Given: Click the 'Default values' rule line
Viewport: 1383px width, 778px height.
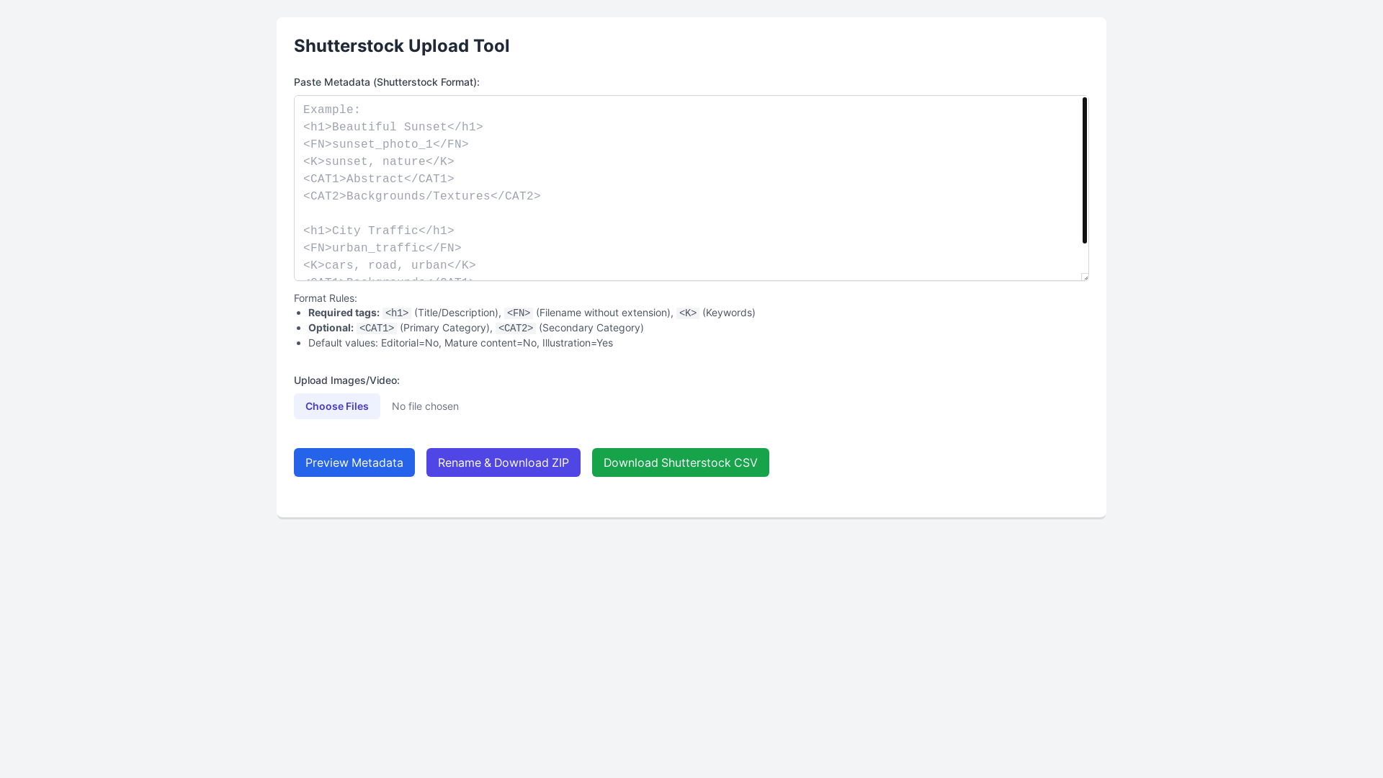Looking at the screenshot, I should click(x=460, y=343).
